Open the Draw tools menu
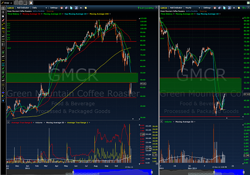This screenshot has width=250, height=175. (x=6, y=3)
